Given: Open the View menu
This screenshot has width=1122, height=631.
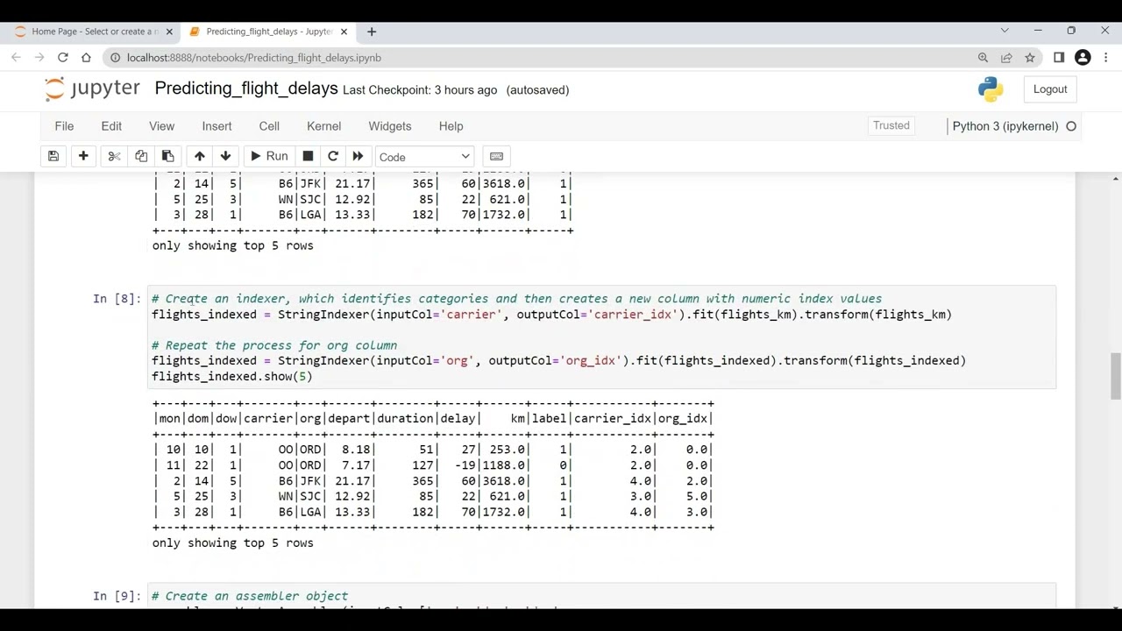Looking at the screenshot, I should tap(161, 126).
